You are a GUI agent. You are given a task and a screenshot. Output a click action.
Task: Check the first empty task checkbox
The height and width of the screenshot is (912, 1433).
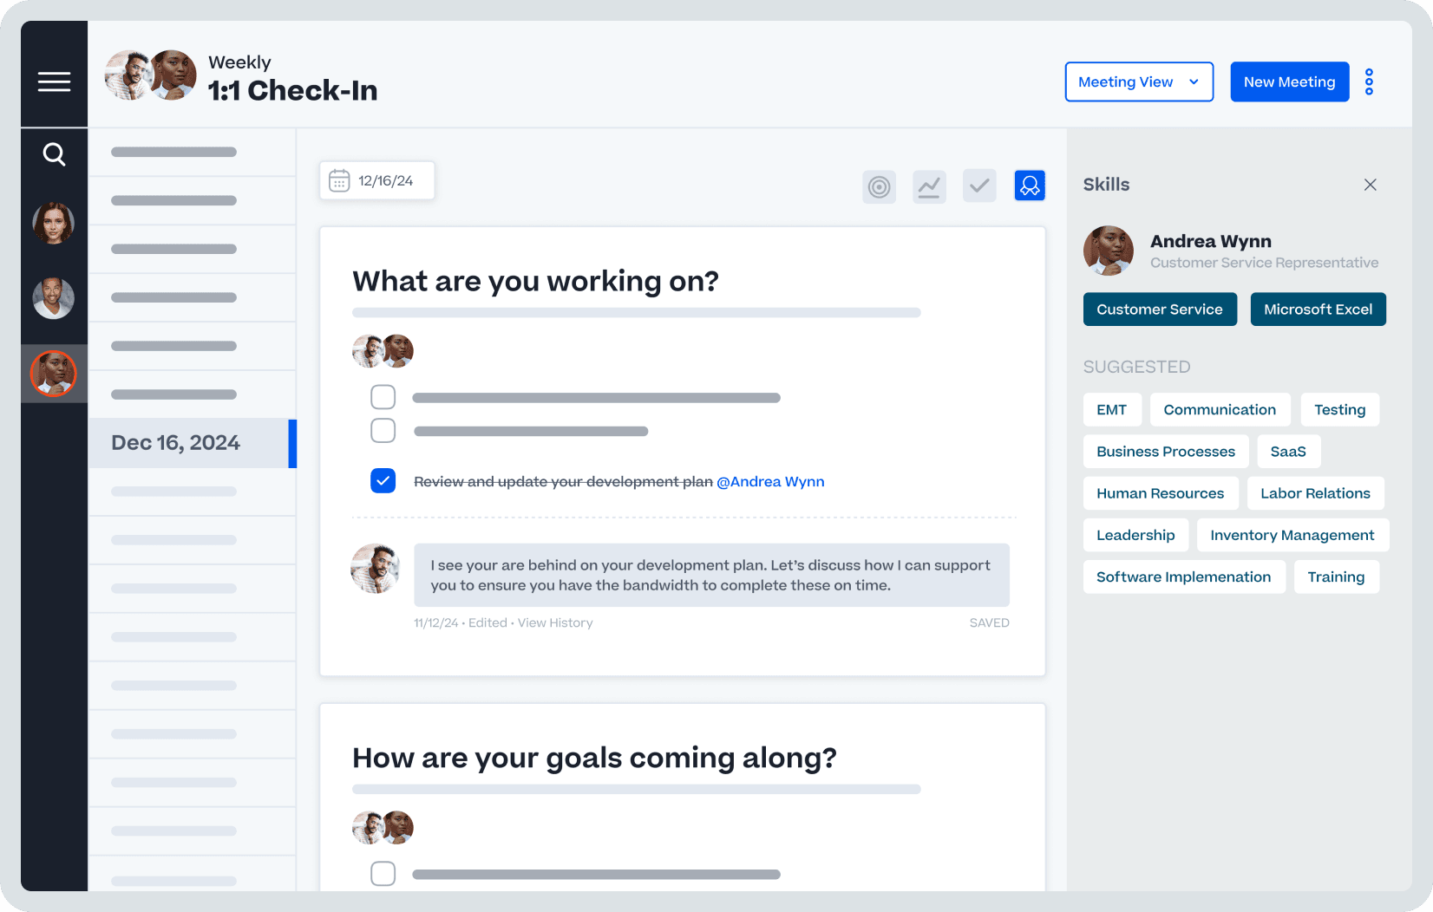click(383, 396)
